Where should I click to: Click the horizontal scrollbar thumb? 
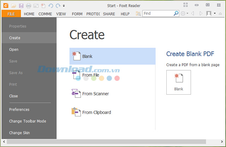click(x=106, y=142)
